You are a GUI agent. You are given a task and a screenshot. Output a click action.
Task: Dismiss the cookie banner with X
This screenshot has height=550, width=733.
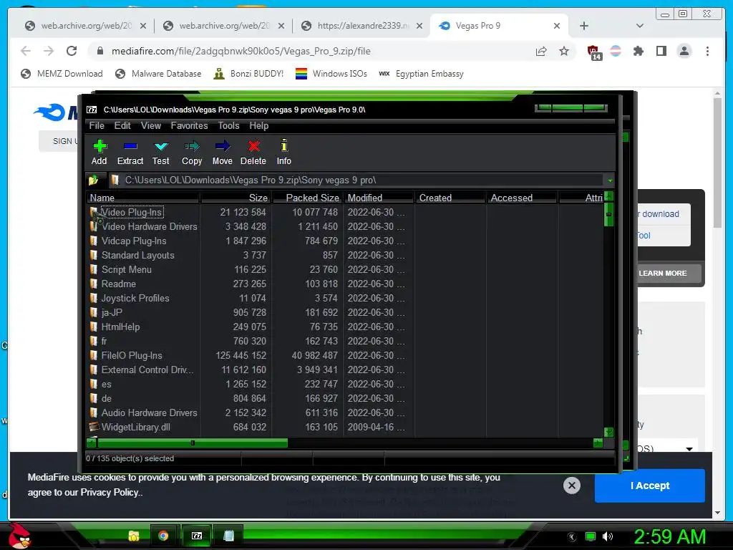pyautogui.click(x=572, y=486)
